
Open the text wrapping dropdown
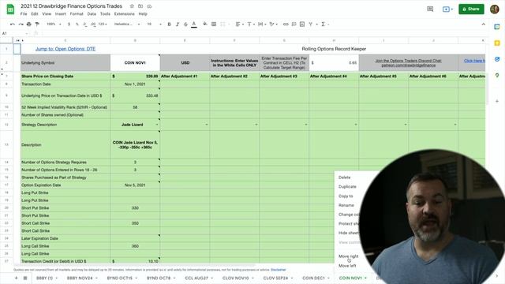(262, 24)
